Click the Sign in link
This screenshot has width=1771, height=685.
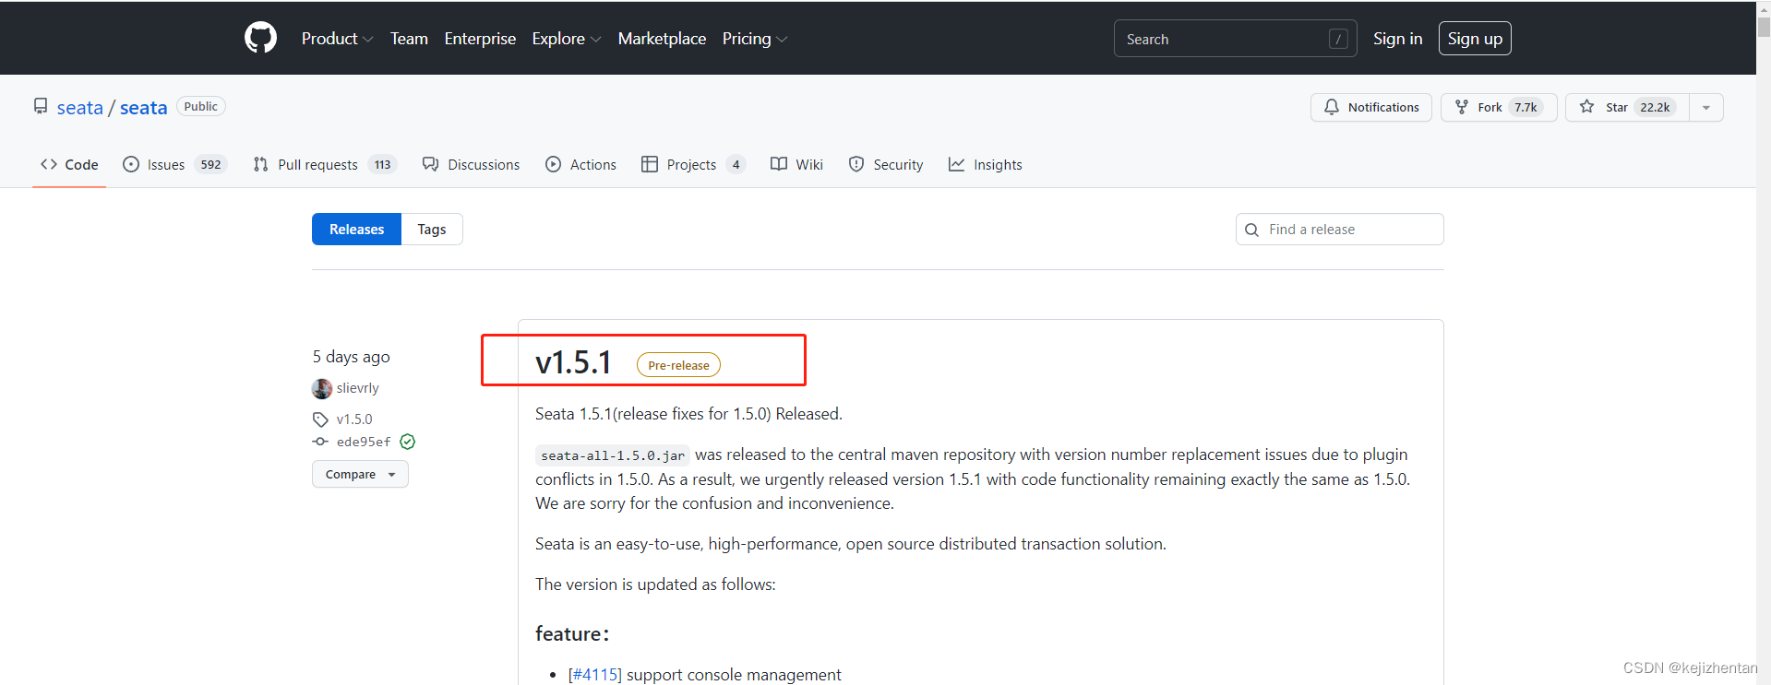click(x=1397, y=39)
